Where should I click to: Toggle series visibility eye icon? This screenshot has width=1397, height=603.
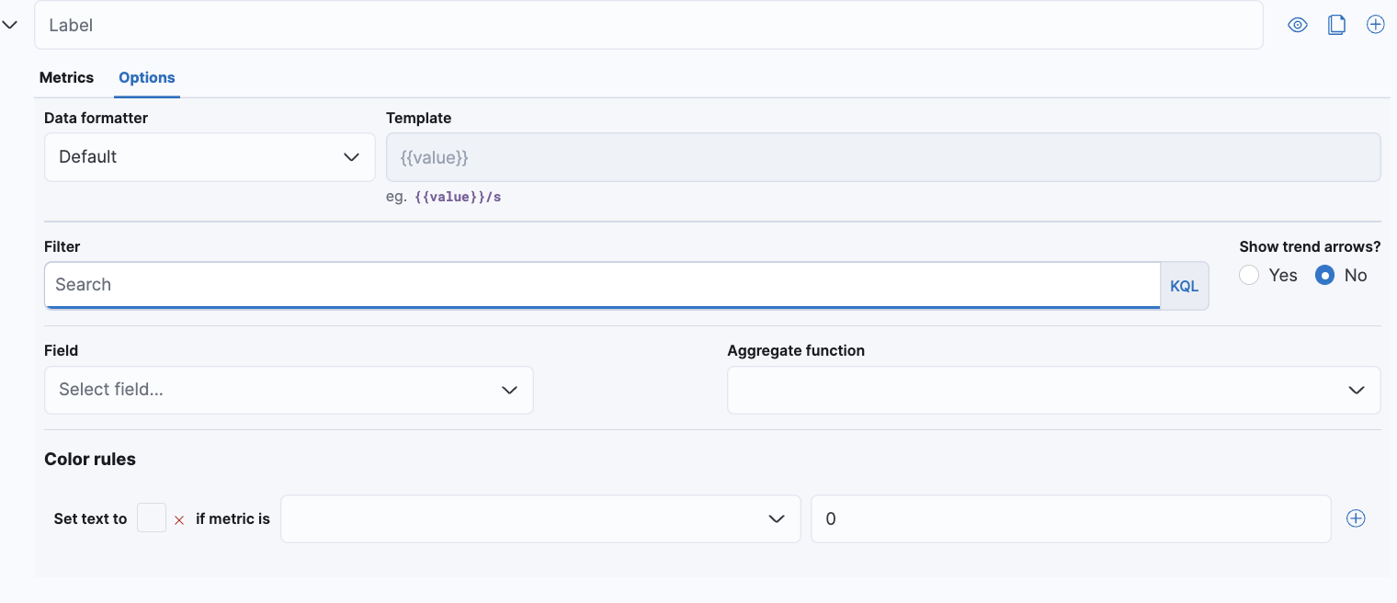(1298, 25)
